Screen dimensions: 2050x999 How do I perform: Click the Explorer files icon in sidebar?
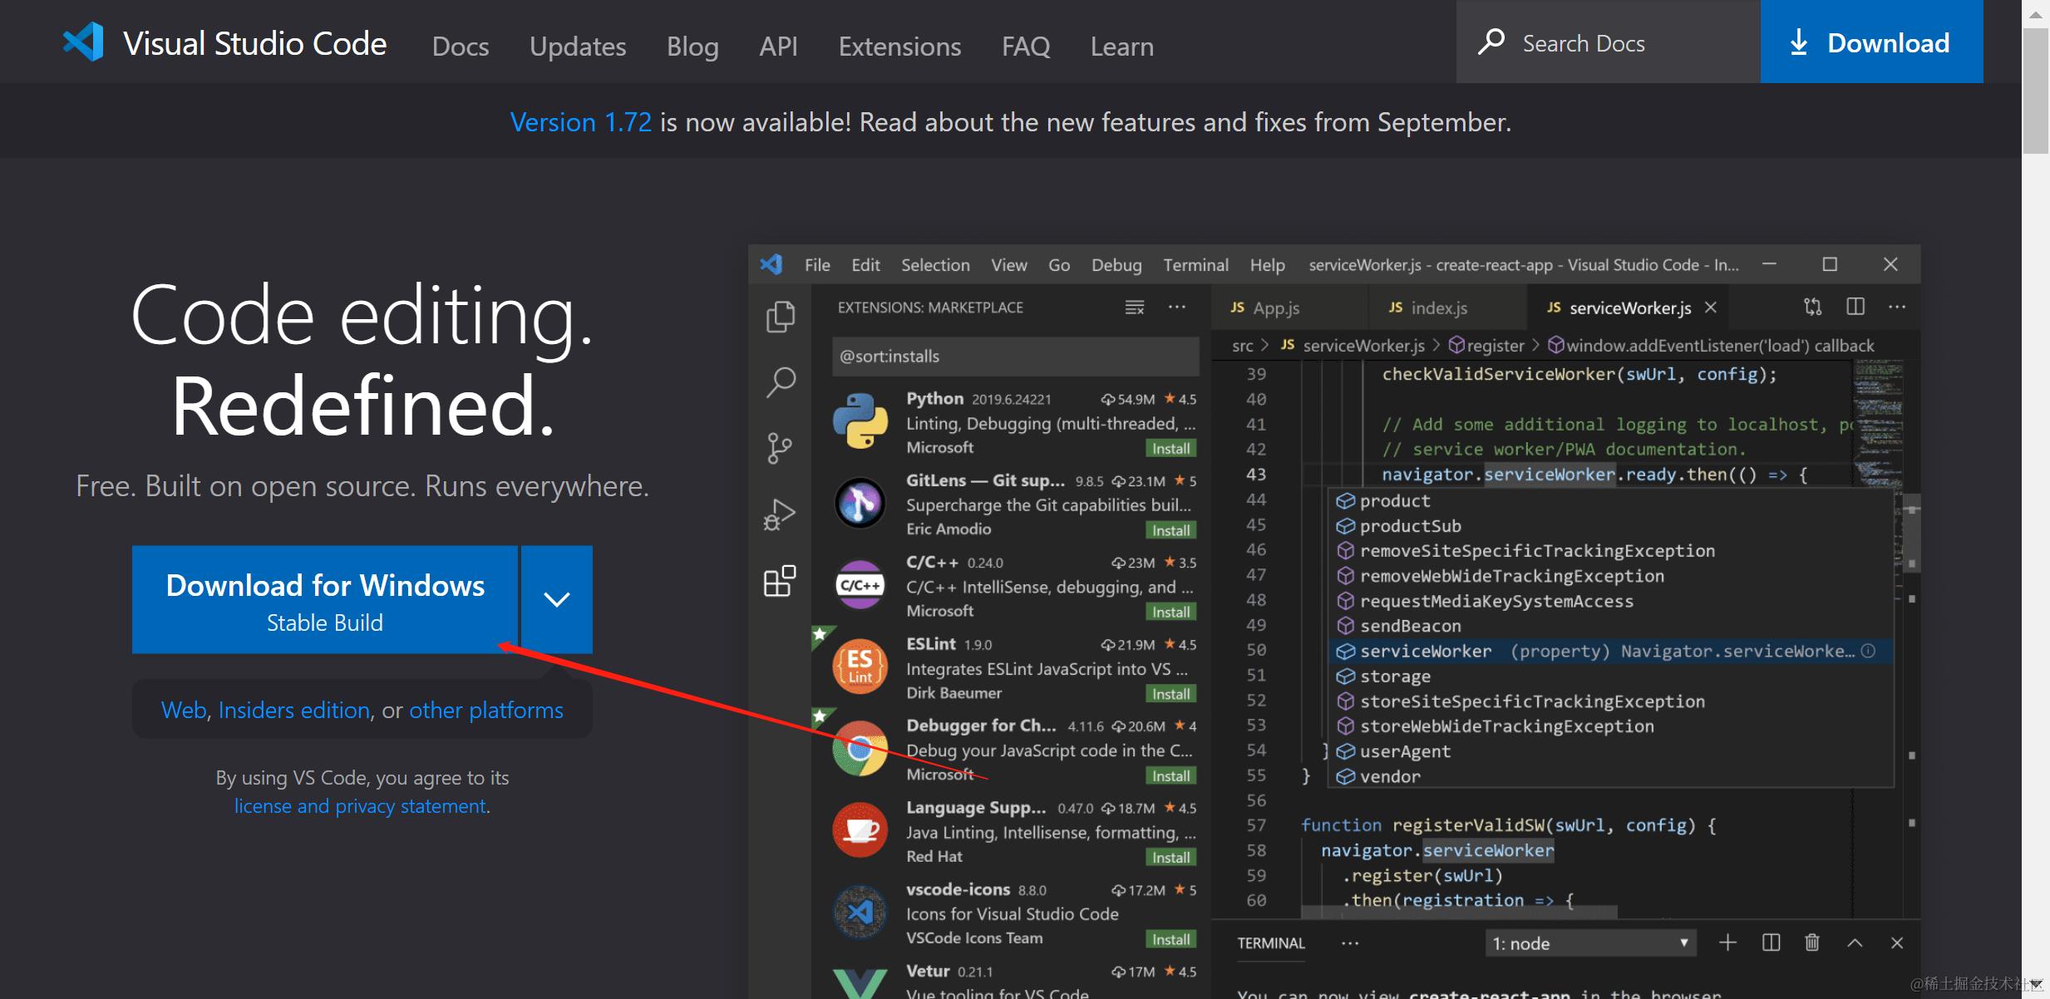pyautogui.click(x=780, y=317)
